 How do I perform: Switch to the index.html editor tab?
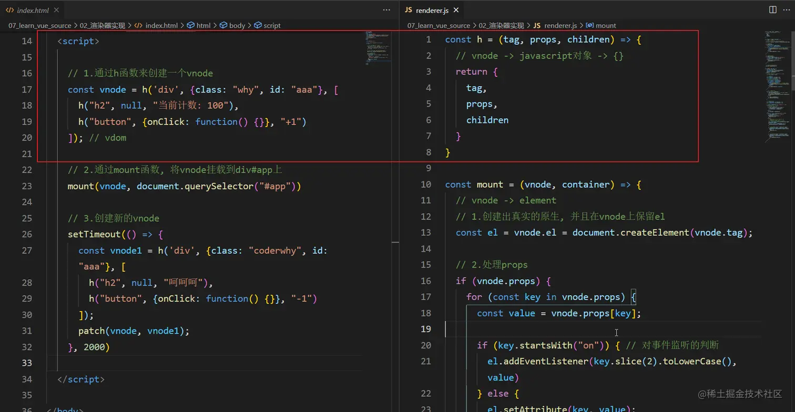pos(32,10)
